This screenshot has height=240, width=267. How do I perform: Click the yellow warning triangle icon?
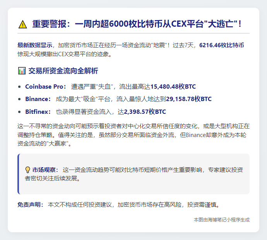coord(23,24)
